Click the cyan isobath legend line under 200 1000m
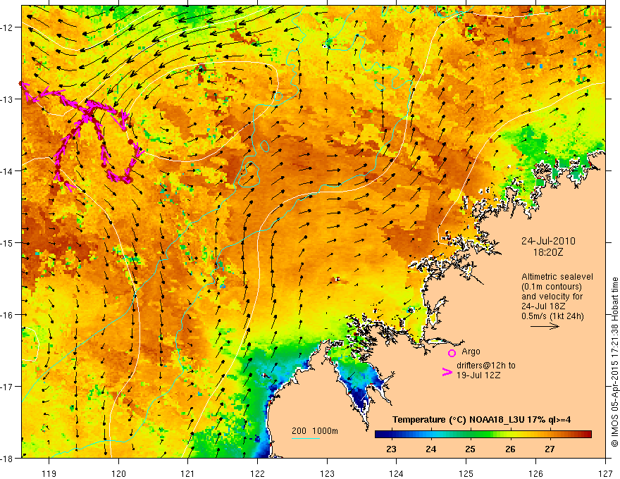Image resolution: width=620 pixels, height=479 pixels. (306, 438)
